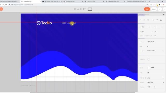
Task: Bookmark this page with star icon
Action: 148,5
